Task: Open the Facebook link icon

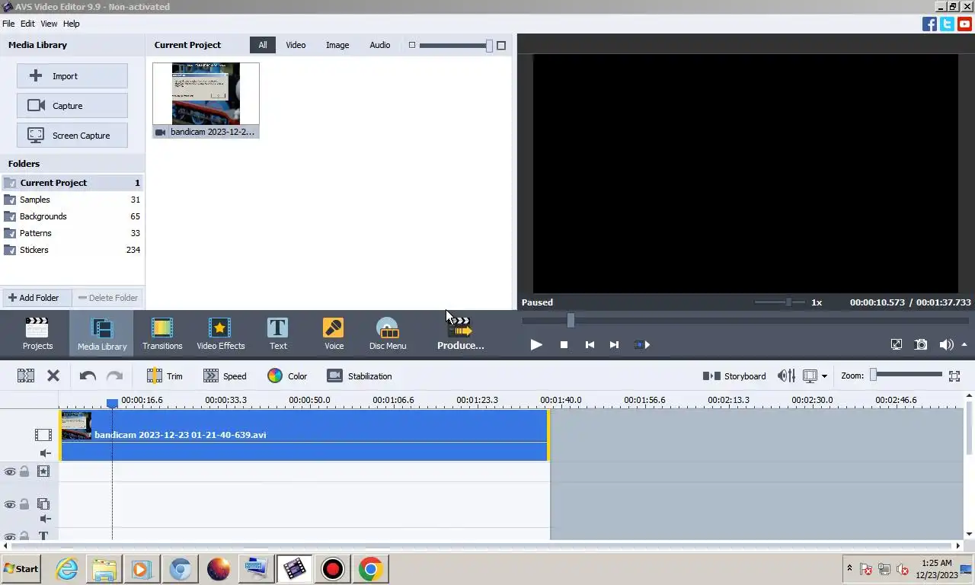Action: 929,24
